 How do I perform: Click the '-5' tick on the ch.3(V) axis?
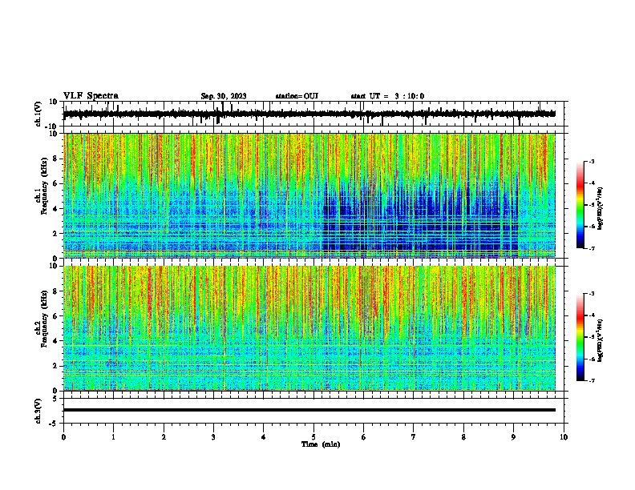54,424
